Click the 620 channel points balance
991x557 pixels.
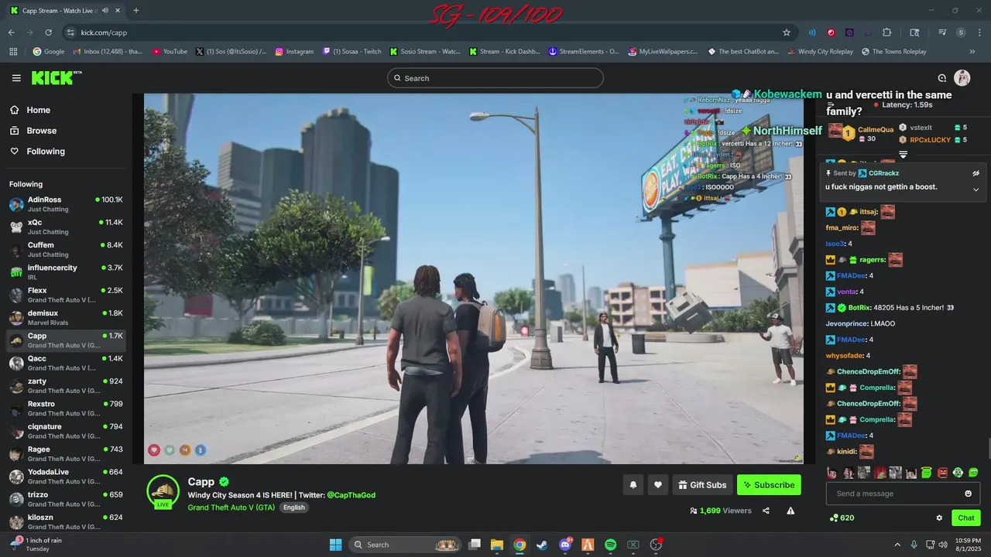pos(842,518)
